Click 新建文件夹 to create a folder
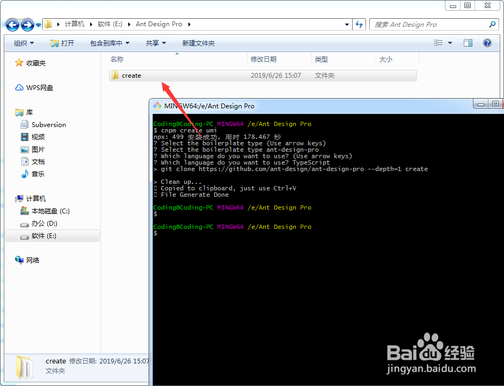 [x=198, y=43]
